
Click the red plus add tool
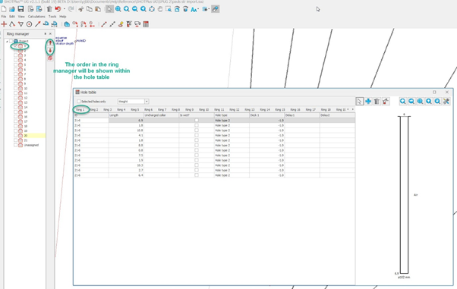(x=4, y=24)
